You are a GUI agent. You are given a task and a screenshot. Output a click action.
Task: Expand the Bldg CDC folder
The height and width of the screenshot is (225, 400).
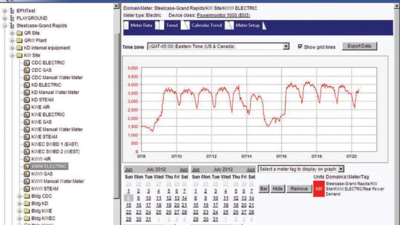[19, 196]
